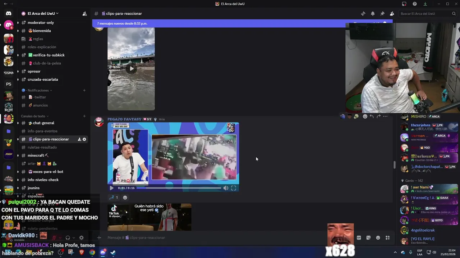Open the apps launcher icon in message bar
Screen dimensions: 460x258
pyautogui.click(x=387, y=238)
